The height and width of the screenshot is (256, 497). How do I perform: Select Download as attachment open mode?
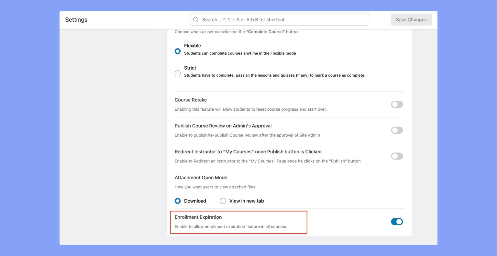[178, 201]
